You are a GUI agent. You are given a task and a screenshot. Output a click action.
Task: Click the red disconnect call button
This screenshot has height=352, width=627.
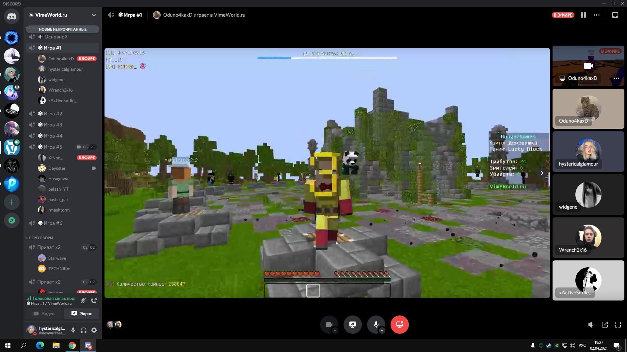(x=400, y=324)
